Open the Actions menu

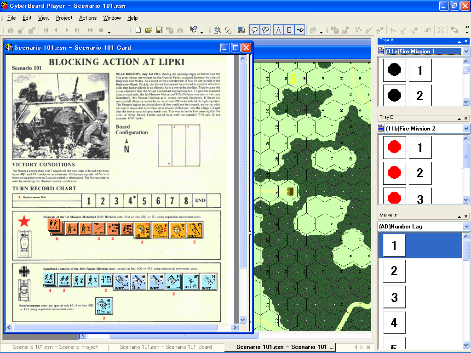tap(88, 18)
